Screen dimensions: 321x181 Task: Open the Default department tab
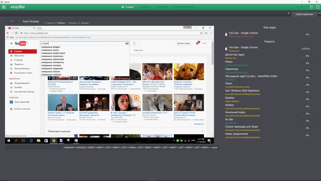tap(304, 14)
